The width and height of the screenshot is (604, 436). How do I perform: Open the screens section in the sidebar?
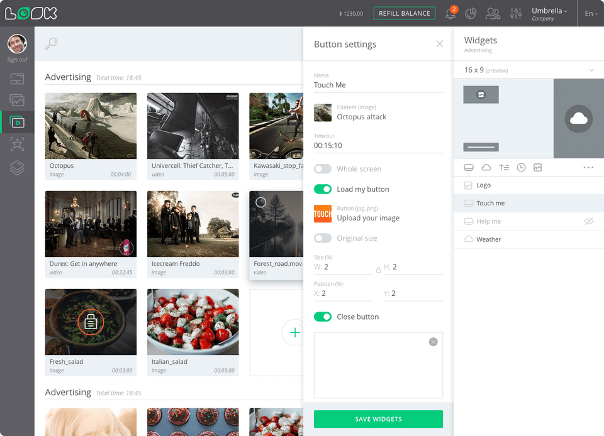coord(17,79)
